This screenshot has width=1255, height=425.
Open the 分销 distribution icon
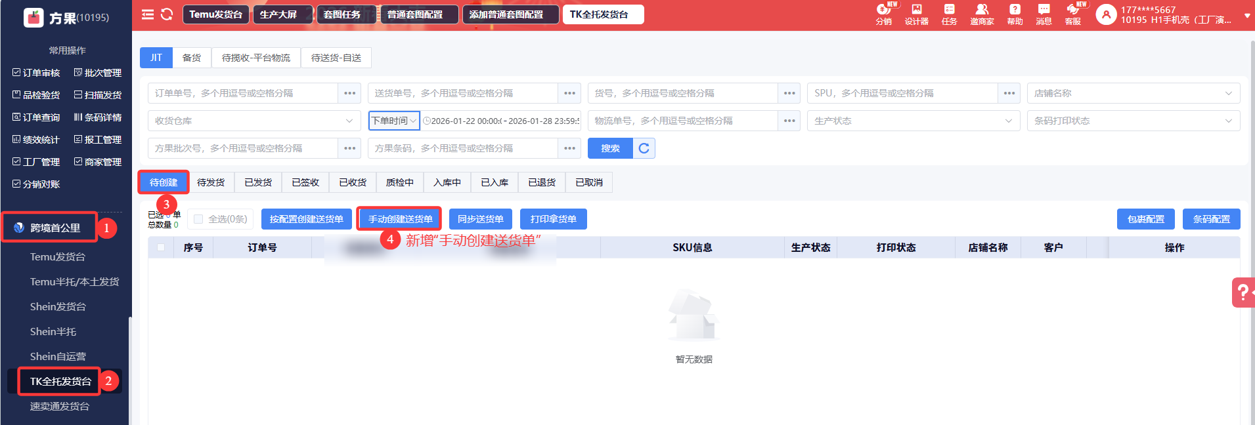(883, 14)
